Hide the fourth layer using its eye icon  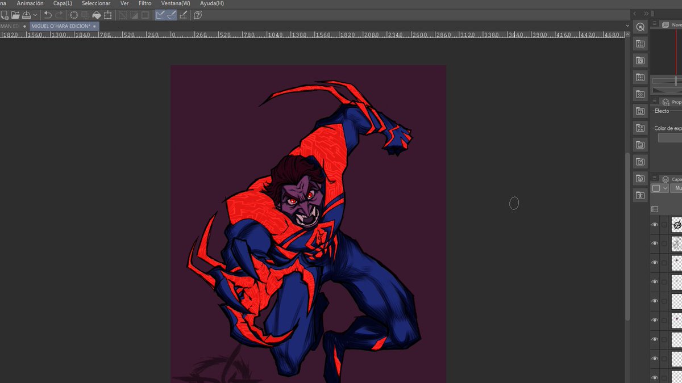(655, 282)
